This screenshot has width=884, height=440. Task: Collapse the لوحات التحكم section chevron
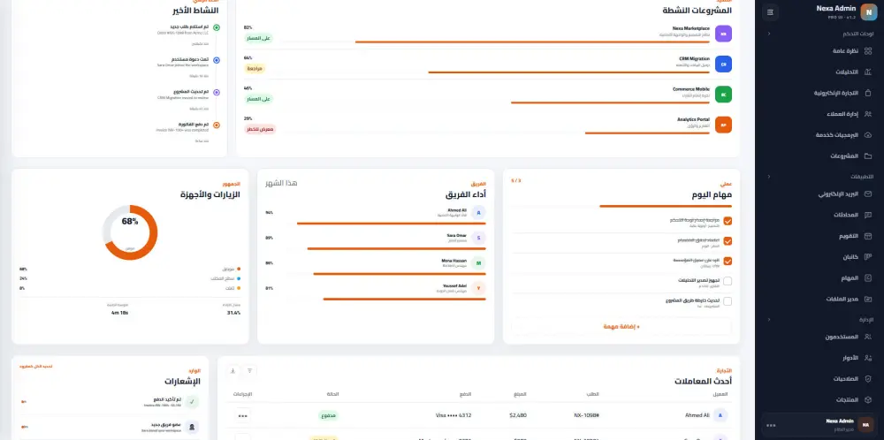(x=769, y=34)
